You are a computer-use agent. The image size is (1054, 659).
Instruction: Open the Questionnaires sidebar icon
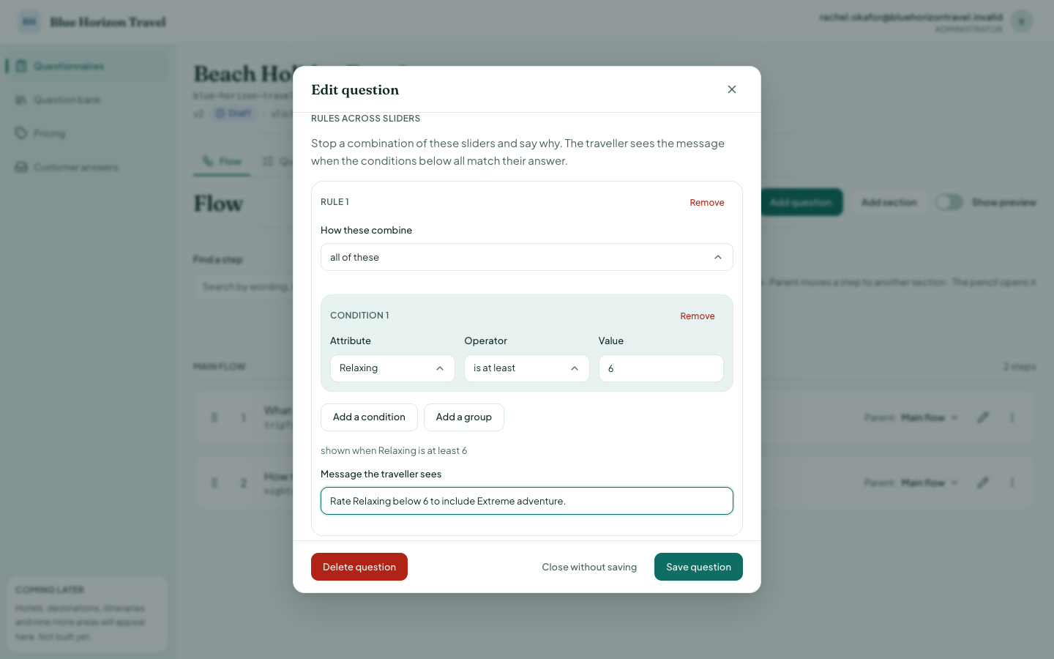[21, 66]
